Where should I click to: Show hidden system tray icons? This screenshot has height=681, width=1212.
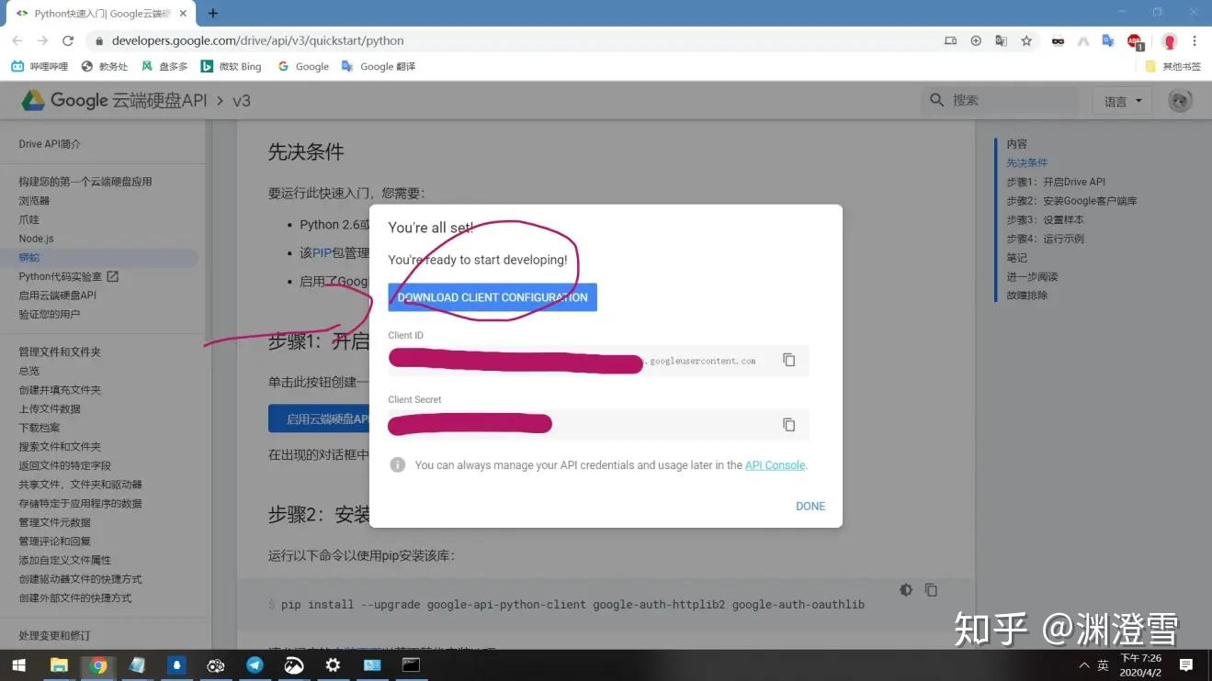tap(1083, 665)
